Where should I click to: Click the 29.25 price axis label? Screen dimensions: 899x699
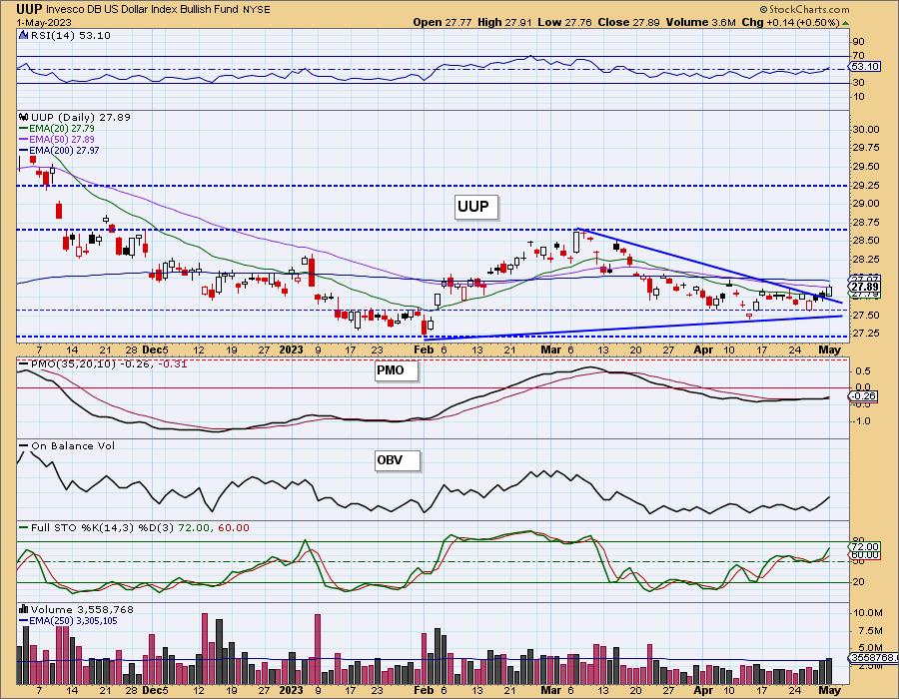click(x=866, y=186)
